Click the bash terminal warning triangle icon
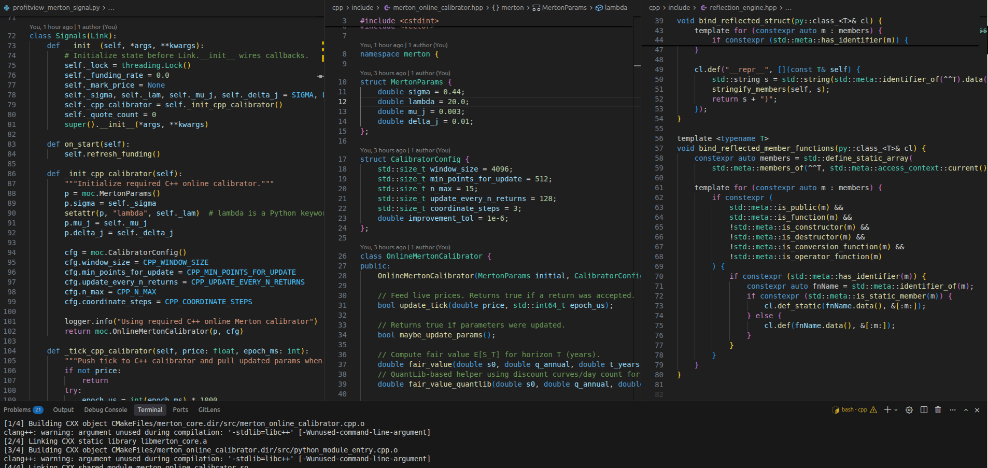 tap(873, 410)
